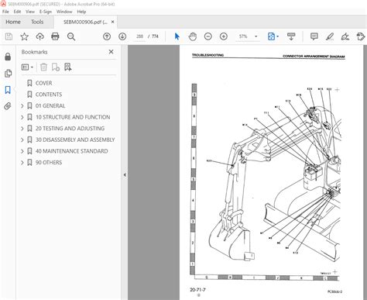Click the page number input field
This screenshot has height=300, width=367.
139,36
